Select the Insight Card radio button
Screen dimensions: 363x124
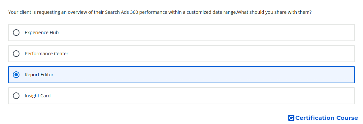pos(16,96)
